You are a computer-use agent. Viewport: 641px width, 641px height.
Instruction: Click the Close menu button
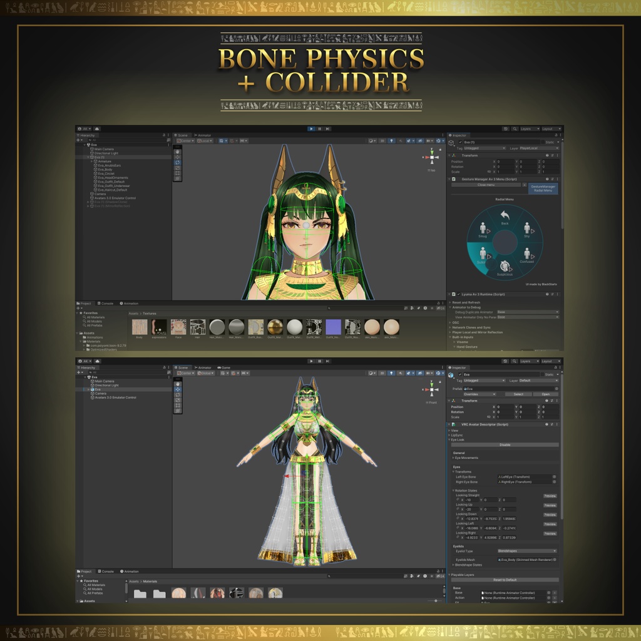(486, 185)
